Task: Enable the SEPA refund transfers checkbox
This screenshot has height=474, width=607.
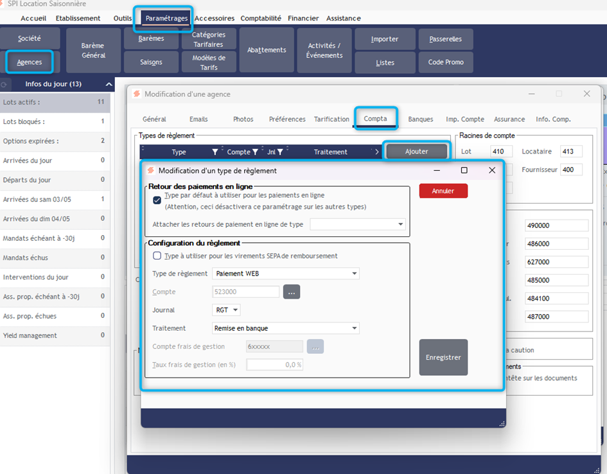Action: [157, 256]
